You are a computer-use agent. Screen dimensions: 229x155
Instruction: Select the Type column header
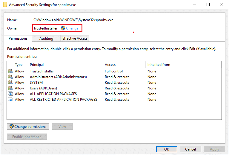point(19,65)
